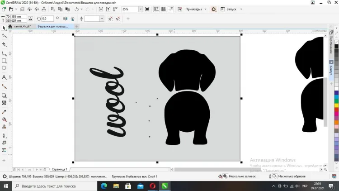Publish to PDF from the toolbar
This screenshot has height=191, width=339.
tap(115, 10)
